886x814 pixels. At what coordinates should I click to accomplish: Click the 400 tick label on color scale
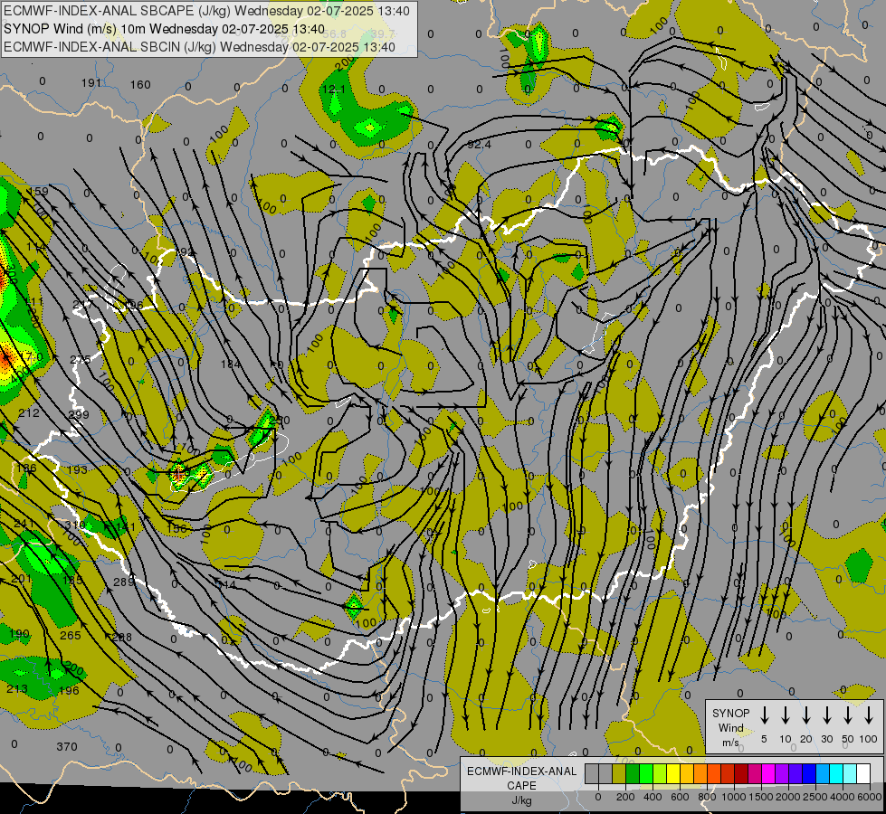pos(653,797)
